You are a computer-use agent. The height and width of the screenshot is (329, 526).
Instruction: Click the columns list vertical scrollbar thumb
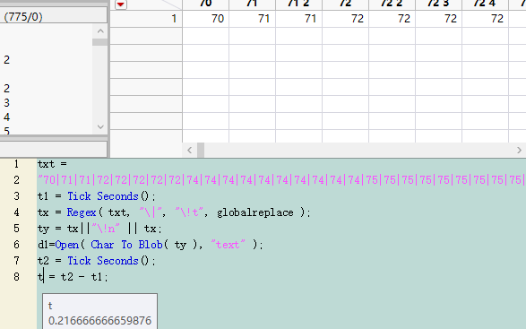100,42
